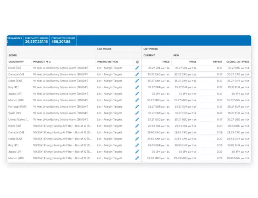
Task: Click the Geography column header
Action: (16, 62)
